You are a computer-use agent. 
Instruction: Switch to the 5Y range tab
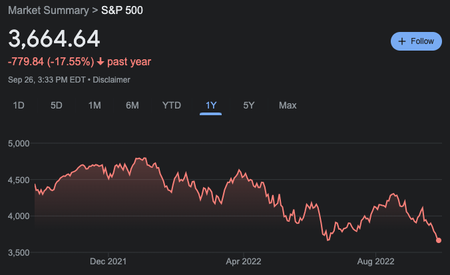[x=249, y=105]
